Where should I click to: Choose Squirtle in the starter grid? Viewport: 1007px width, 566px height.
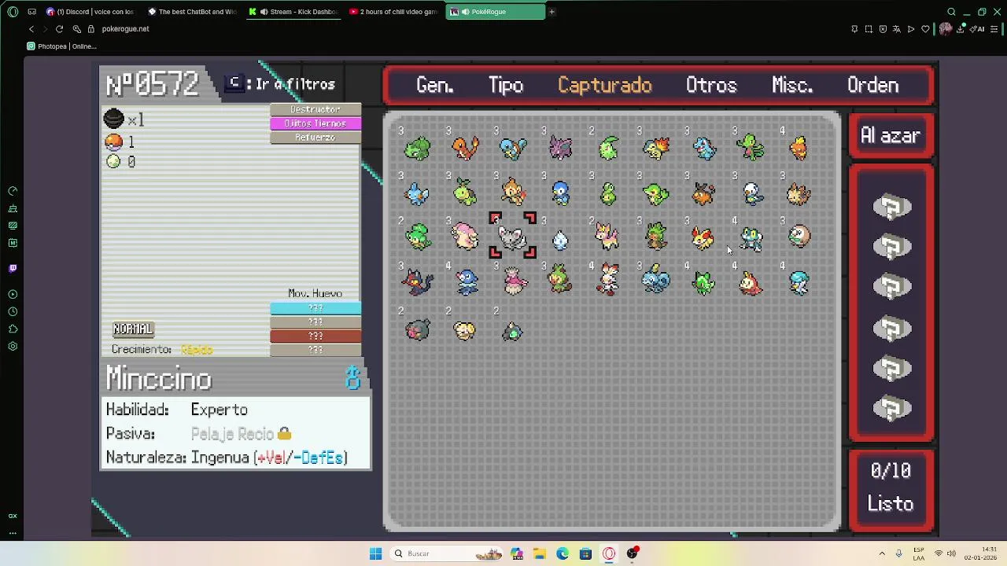513,148
